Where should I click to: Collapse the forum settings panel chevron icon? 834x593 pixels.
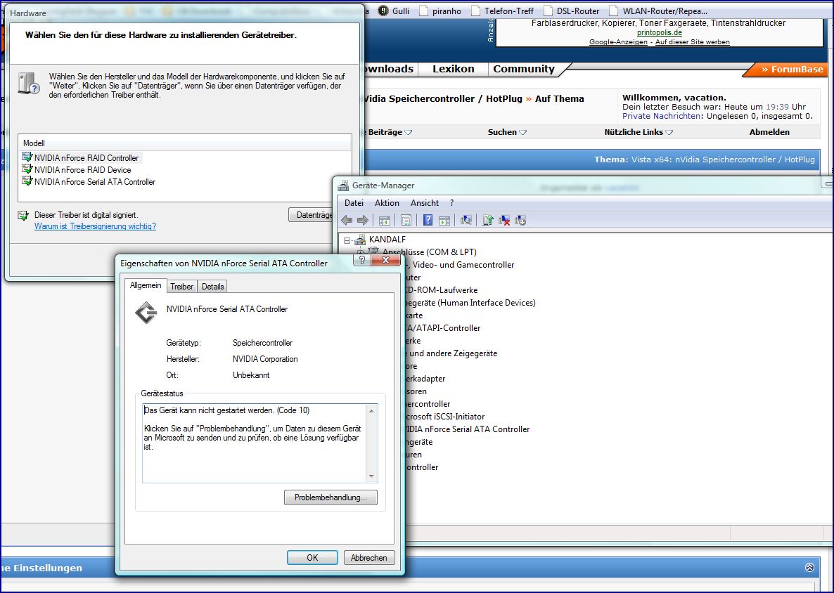pyautogui.click(x=809, y=568)
